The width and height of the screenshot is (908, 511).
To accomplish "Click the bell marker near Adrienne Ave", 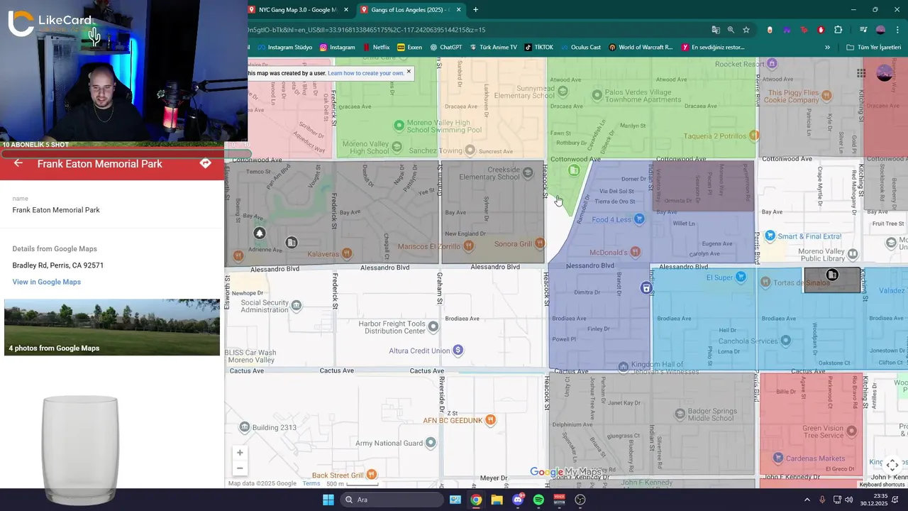I will point(260,233).
